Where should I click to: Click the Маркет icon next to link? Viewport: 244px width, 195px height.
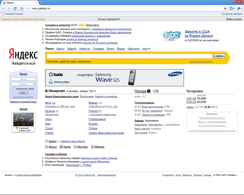[x=100, y=103]
